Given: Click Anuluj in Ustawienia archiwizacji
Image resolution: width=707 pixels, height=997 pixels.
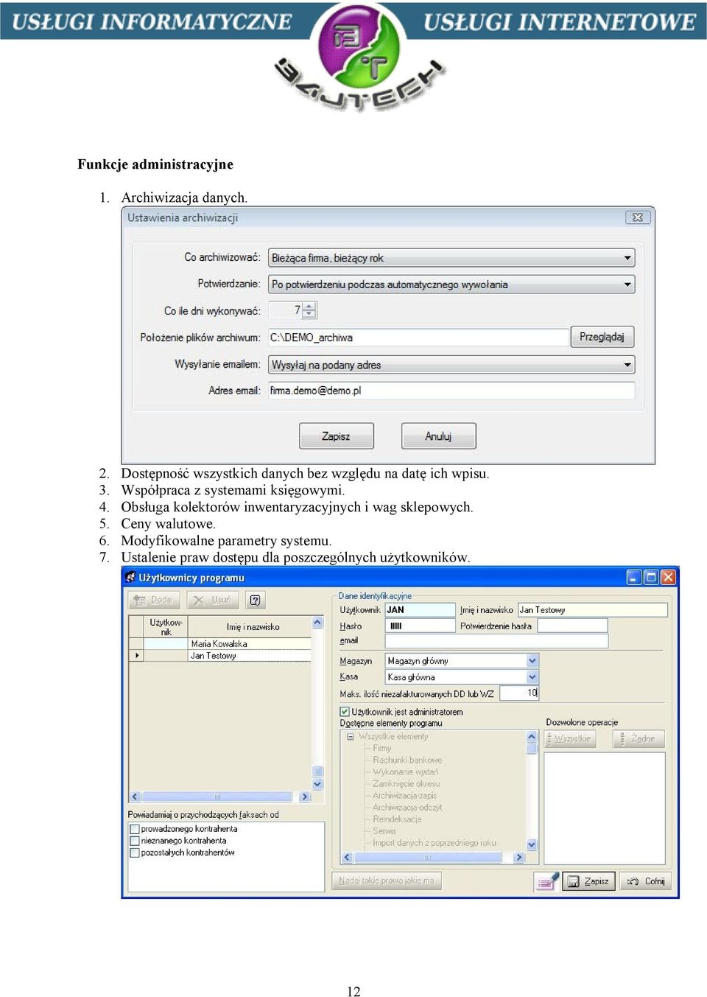Looking at the screenshot, I should point(438,436).
